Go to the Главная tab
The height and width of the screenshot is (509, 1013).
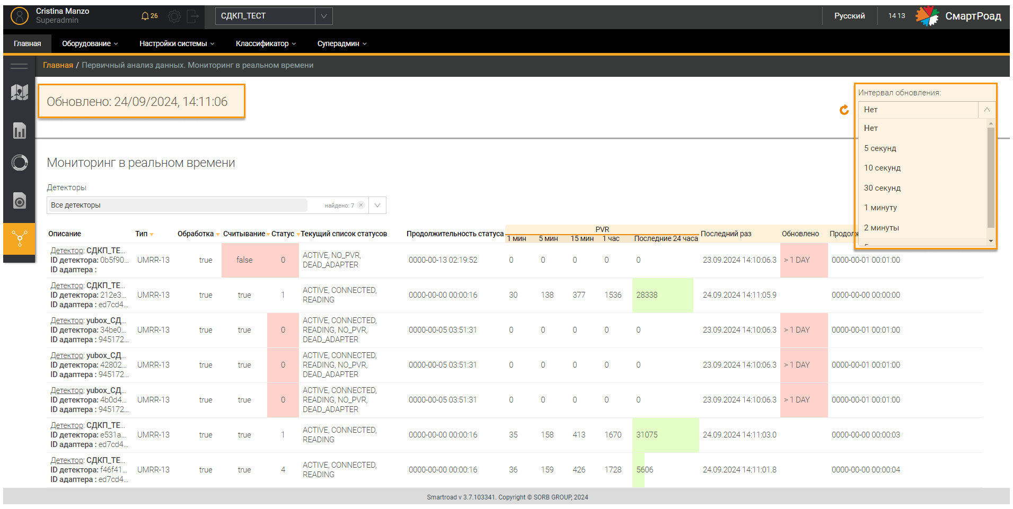(x=27, y=43)
